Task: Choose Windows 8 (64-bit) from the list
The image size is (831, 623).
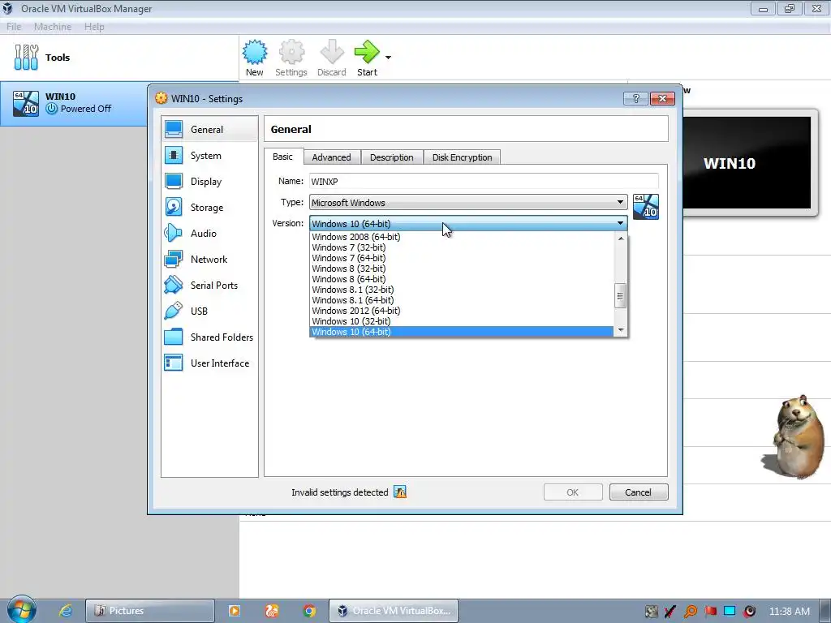Action: (x=461, y=279)
